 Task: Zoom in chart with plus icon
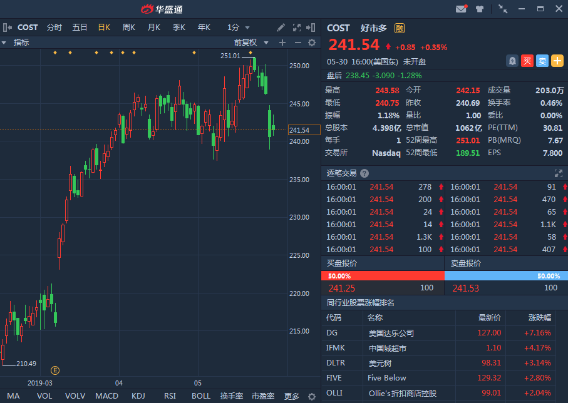click(282, 43)
